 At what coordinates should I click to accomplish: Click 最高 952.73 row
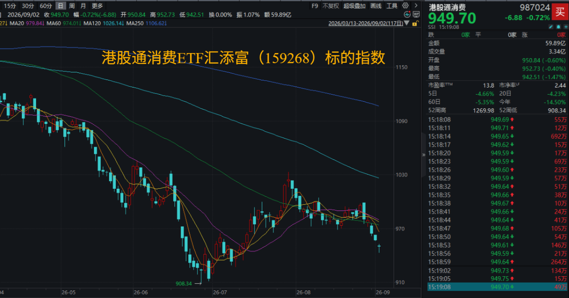click(497, 68)
